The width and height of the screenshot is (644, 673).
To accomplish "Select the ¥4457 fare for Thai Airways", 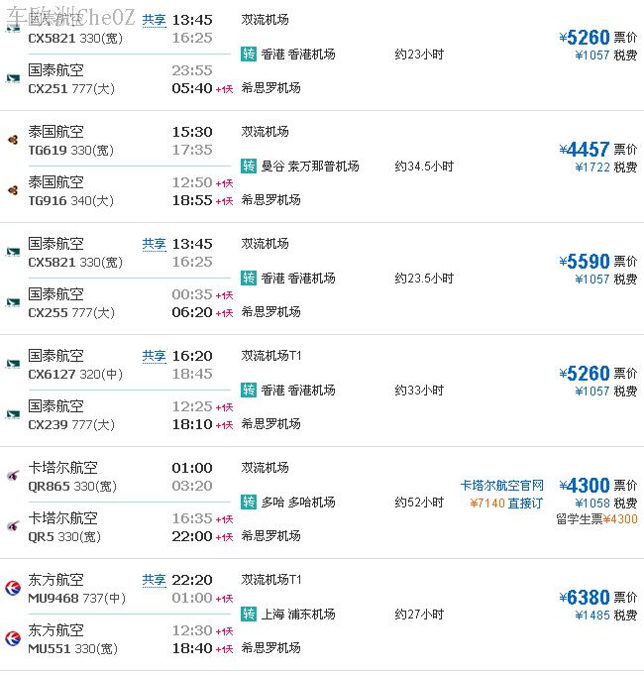I will point(585,150).
